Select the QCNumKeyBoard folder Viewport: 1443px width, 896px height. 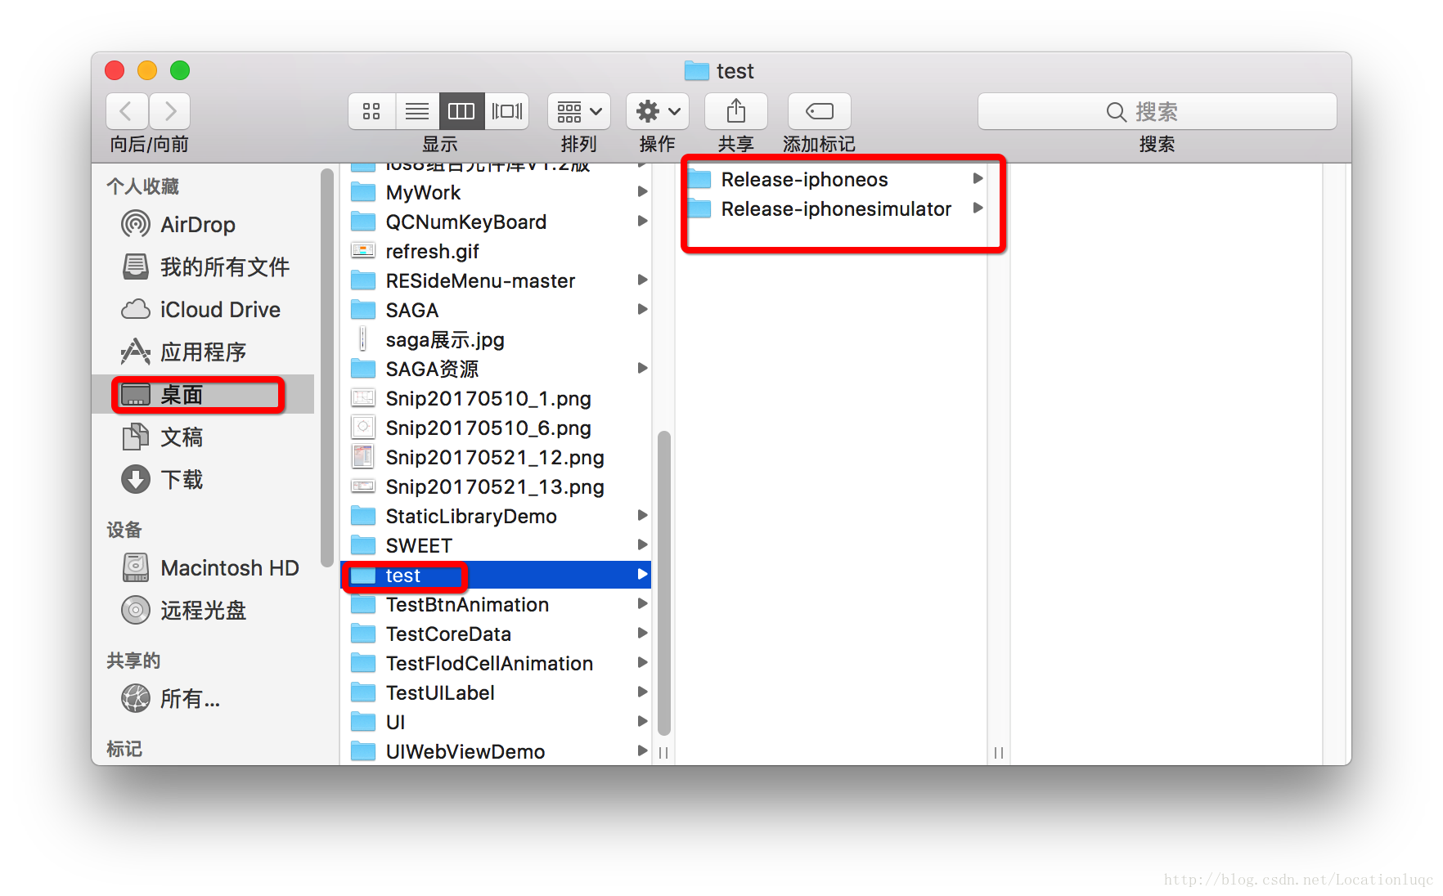pyautogui.click(x=496, y=222)
